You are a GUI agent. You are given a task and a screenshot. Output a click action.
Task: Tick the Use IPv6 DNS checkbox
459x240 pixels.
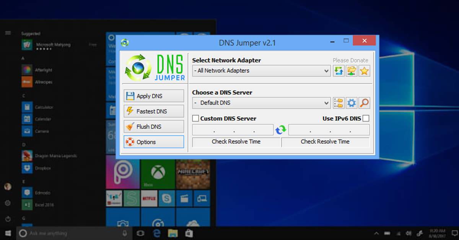point(366,118)
